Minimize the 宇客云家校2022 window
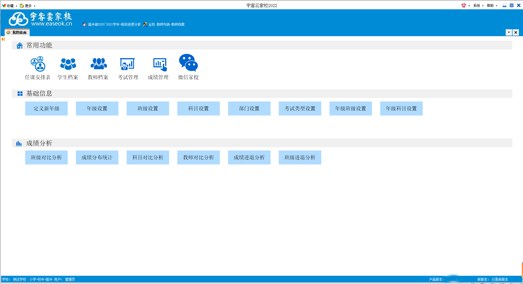523x284 pixels. pos(504,5)
